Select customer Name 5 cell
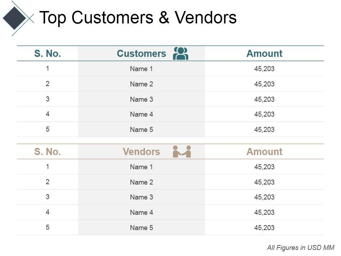341x256 pixels. (141, 129)
